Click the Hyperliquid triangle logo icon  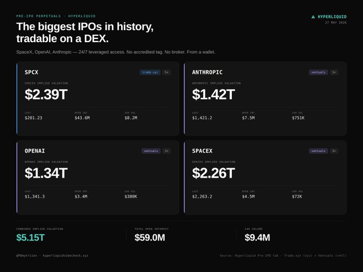point(313,17)
